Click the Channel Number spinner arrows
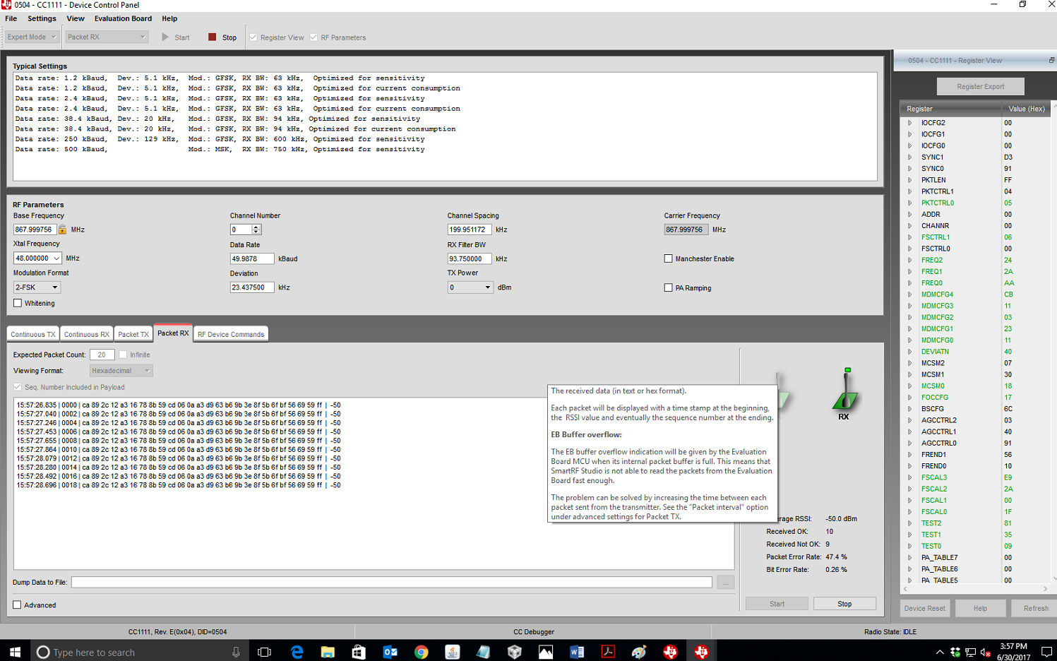 [x=256, y=230]
